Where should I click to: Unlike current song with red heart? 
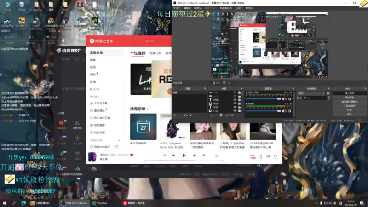click(132, 155)
